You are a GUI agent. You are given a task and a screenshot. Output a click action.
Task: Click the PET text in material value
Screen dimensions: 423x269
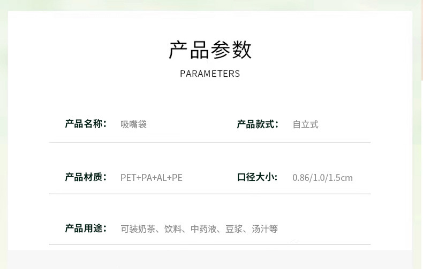click(128, 178)
